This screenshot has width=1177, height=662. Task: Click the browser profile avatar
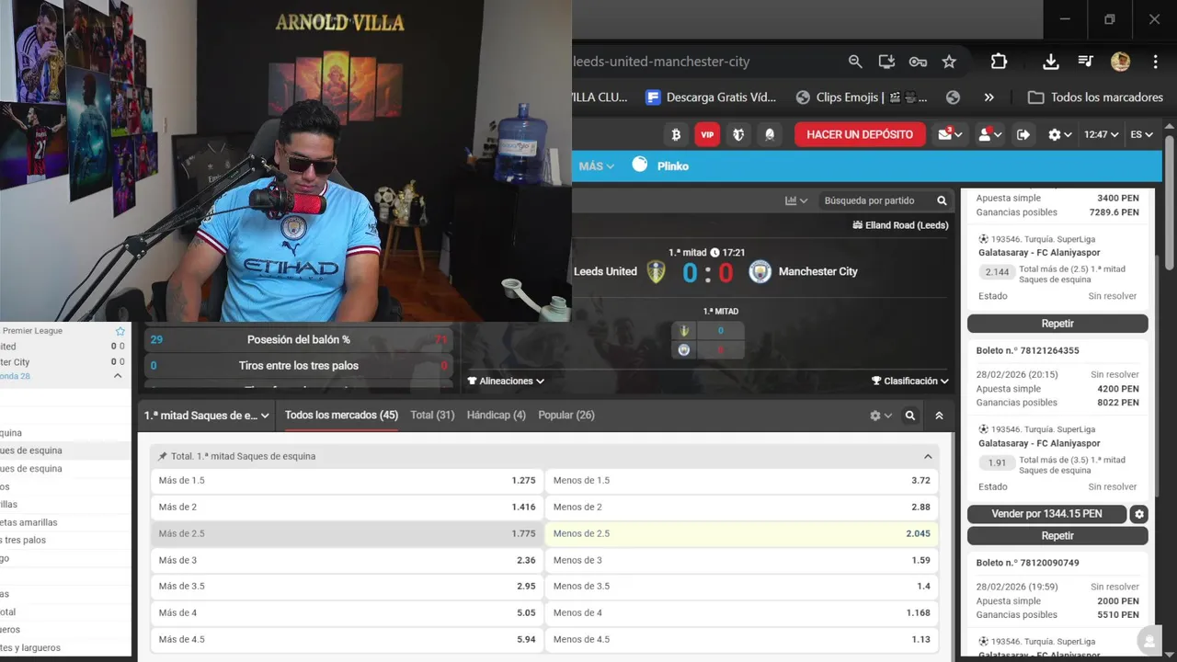(x=1120, y=62)
